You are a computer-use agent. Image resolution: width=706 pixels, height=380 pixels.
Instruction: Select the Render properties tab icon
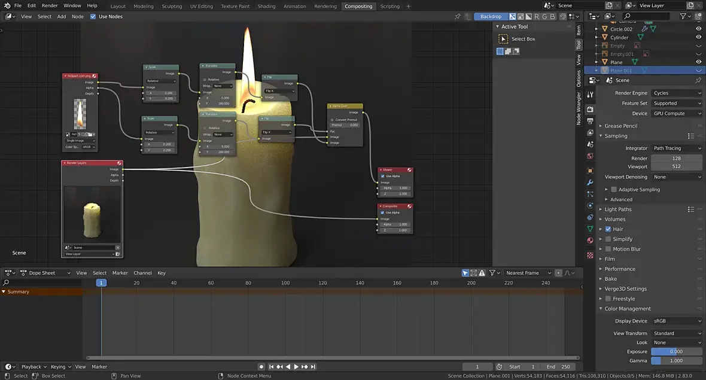(590, 110)
